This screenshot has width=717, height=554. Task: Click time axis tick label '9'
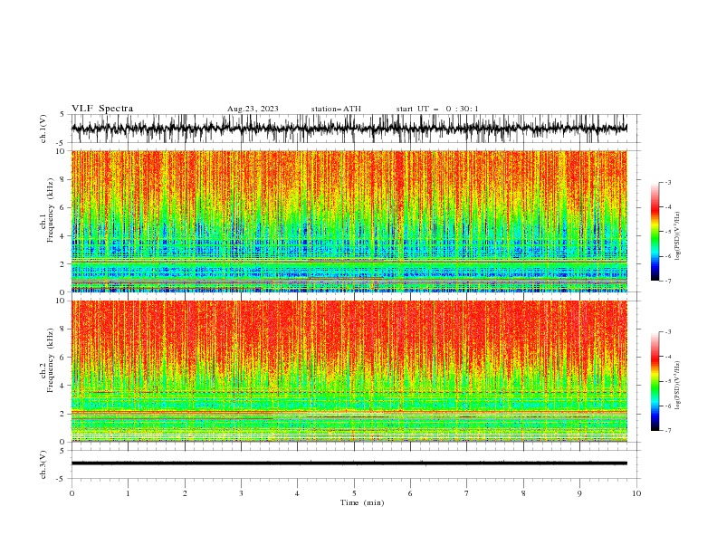click(579, 493)
